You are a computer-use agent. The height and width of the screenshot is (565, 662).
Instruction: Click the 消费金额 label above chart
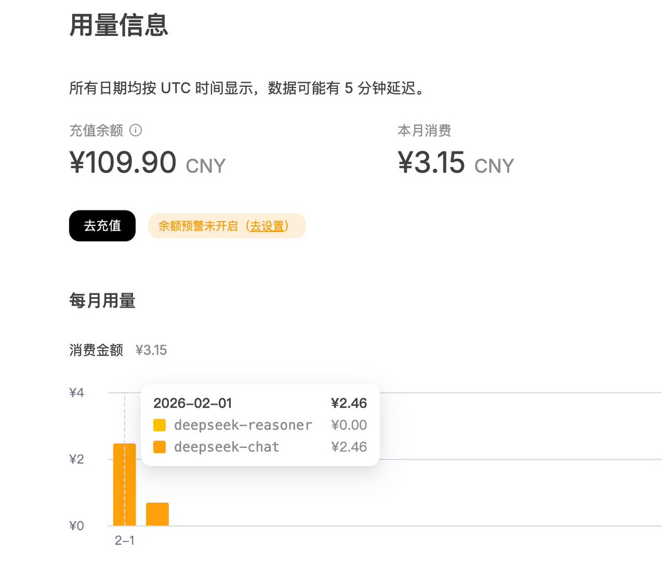click(x=96, y=350)
